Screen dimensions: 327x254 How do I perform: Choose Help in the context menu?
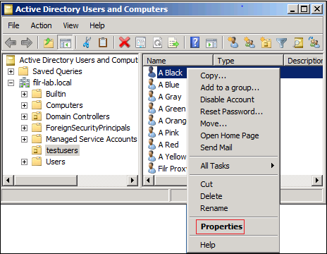click(x=233, y=245)
